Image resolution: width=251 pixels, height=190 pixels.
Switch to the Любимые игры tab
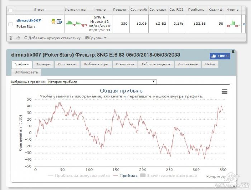(x=96, y=64)
